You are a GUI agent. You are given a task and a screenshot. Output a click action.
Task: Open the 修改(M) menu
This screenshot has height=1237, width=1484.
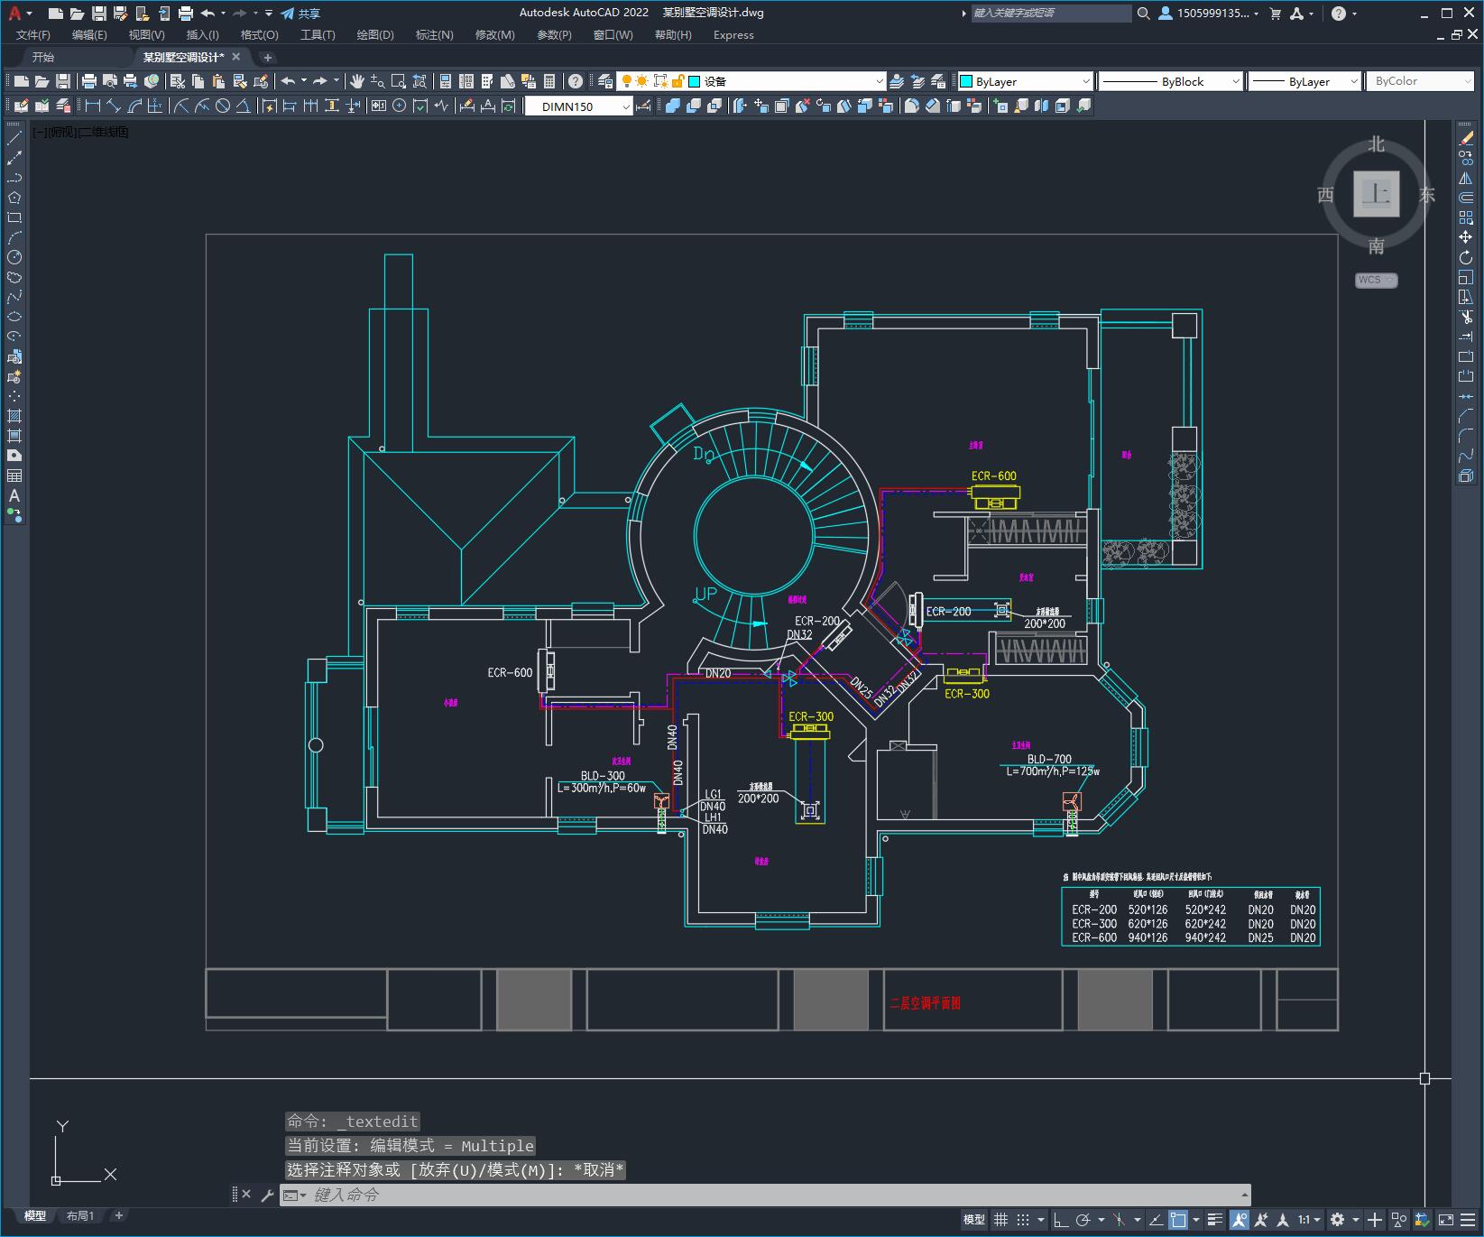(x=495, y=35)
